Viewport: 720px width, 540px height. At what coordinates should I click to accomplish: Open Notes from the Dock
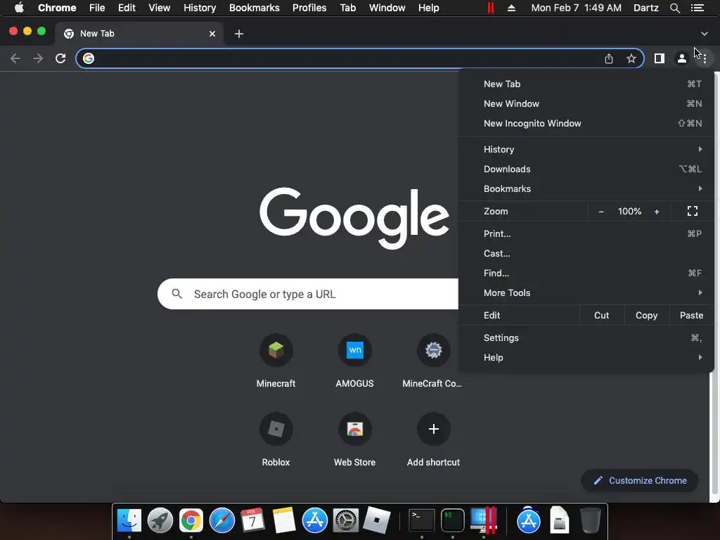coord(284,520)
